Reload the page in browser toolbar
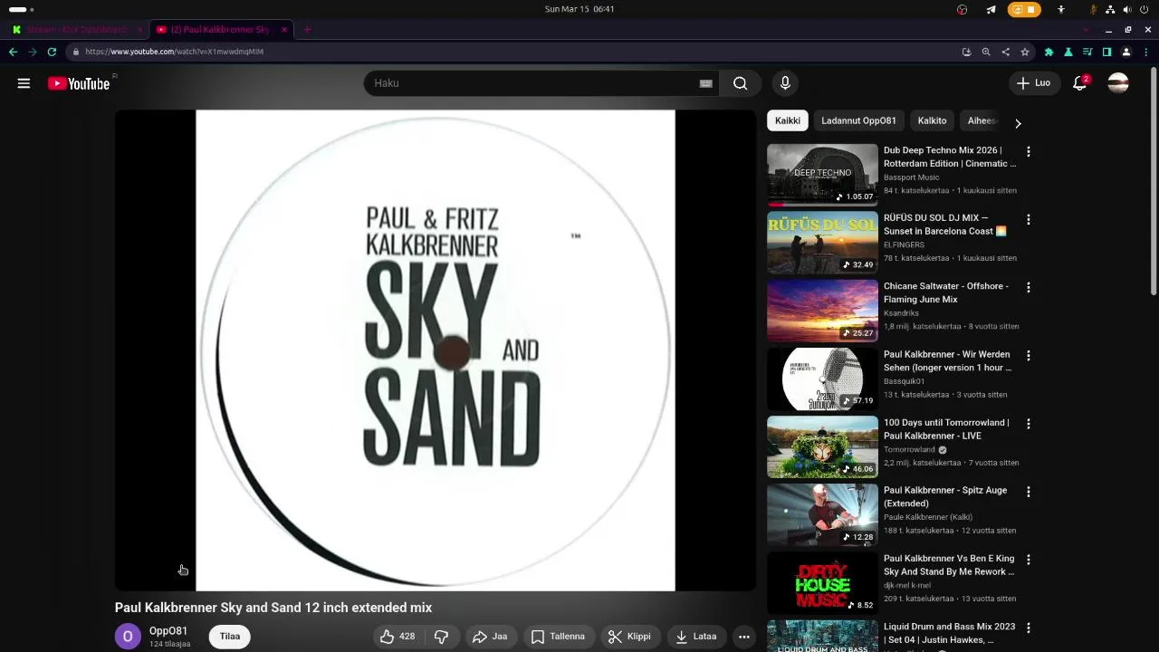The width and height of the screenshot is (1159, 652). [x=52, y=52]
